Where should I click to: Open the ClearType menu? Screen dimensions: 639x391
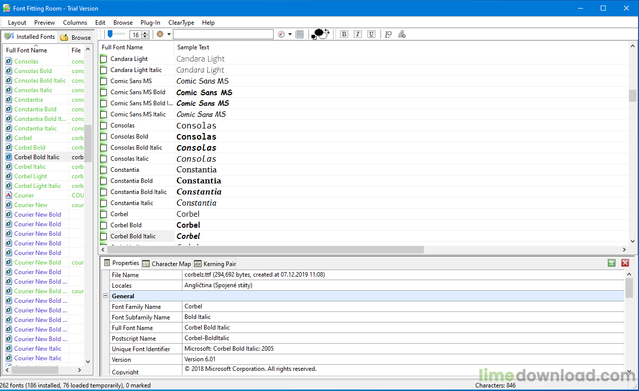181,23
